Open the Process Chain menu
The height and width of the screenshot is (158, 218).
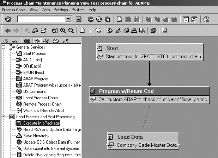click(x=13, y=10)
